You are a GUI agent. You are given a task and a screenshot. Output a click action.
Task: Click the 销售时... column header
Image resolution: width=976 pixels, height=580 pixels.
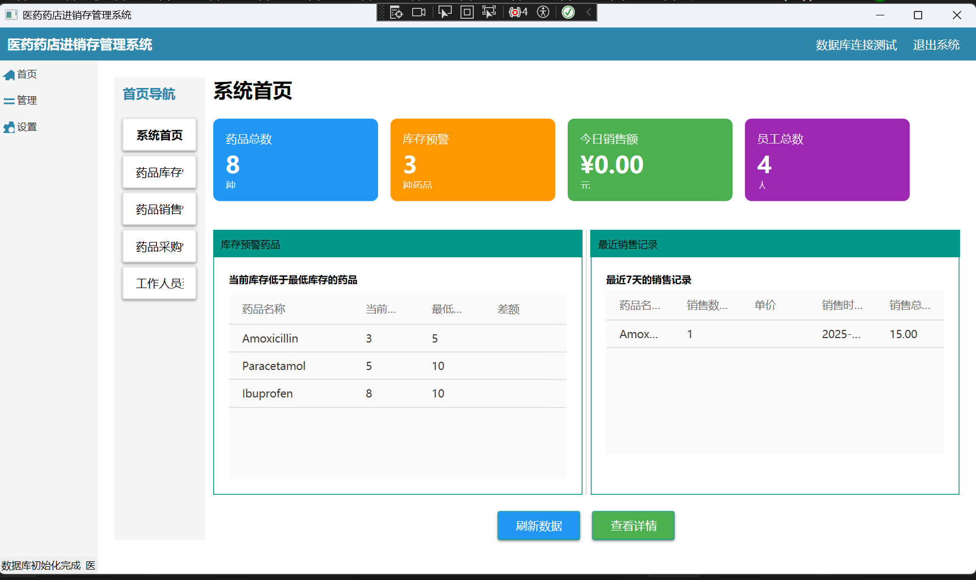[x=842, y=305]
